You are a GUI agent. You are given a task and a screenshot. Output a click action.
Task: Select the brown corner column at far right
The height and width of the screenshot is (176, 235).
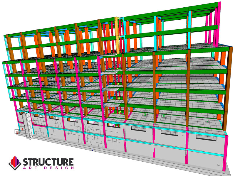tap(226, 88)
